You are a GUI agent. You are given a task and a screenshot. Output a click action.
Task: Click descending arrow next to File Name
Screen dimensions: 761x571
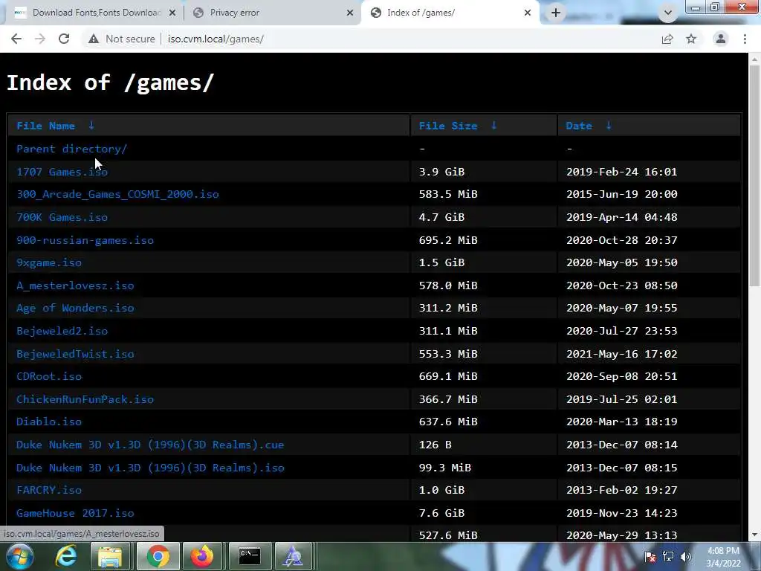(91, 126)
